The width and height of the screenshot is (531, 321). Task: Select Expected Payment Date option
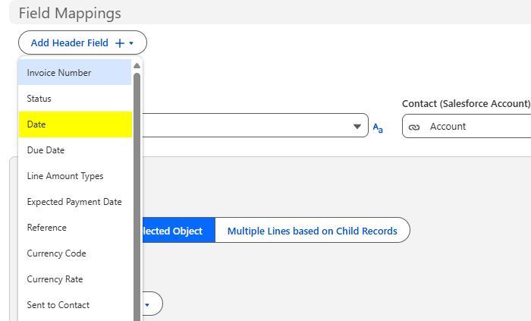click(x=75, y=202)
